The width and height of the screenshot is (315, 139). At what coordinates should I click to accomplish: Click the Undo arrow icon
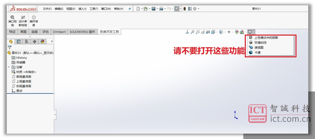(169, 9)
